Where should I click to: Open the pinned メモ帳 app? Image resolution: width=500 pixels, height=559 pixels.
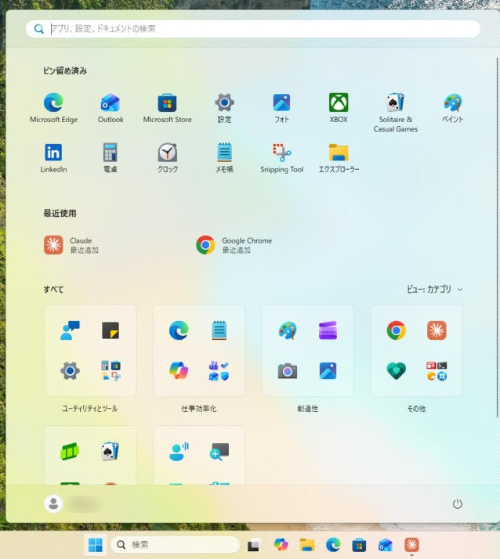pos(224,158)
